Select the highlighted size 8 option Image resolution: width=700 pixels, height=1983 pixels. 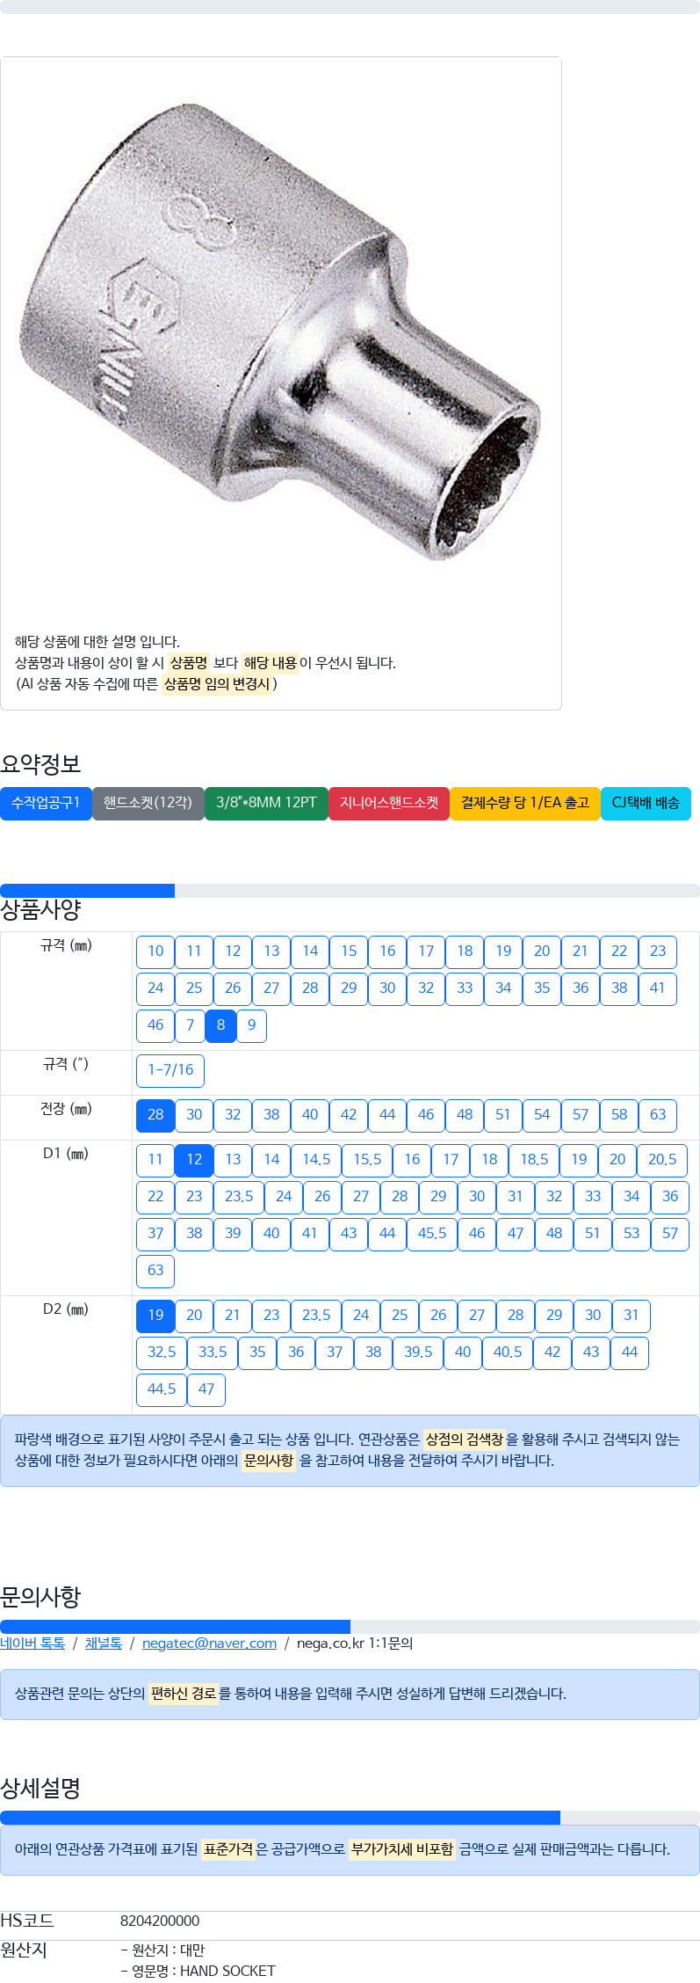220,1025
